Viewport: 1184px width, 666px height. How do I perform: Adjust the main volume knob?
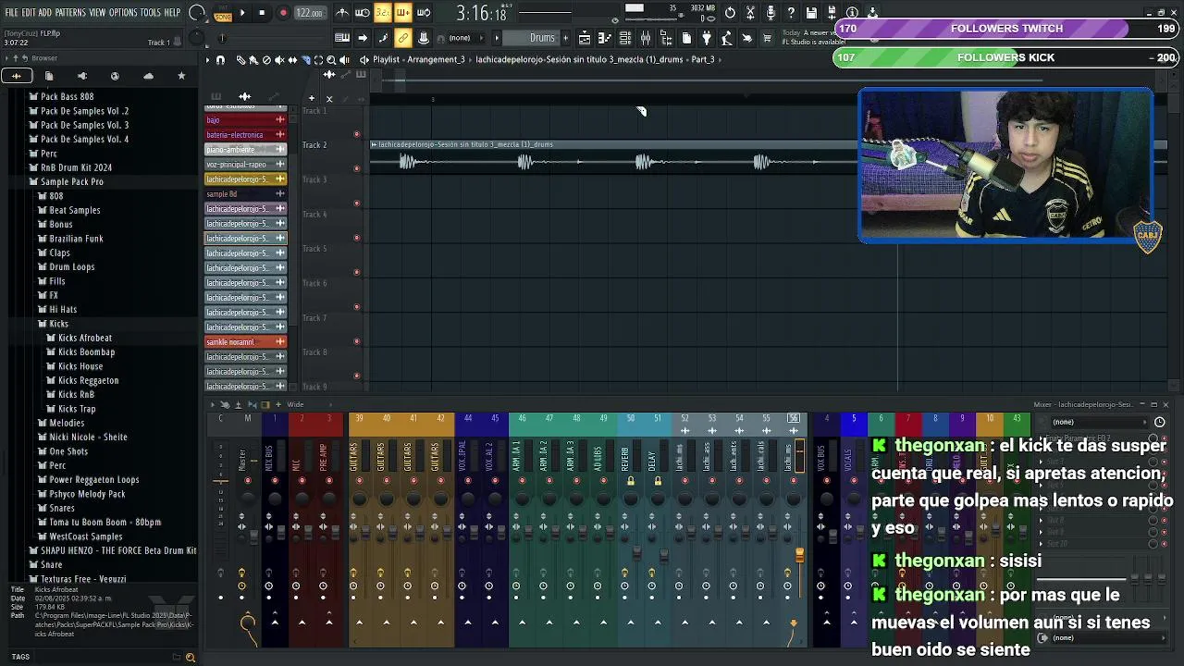point(197,13)
